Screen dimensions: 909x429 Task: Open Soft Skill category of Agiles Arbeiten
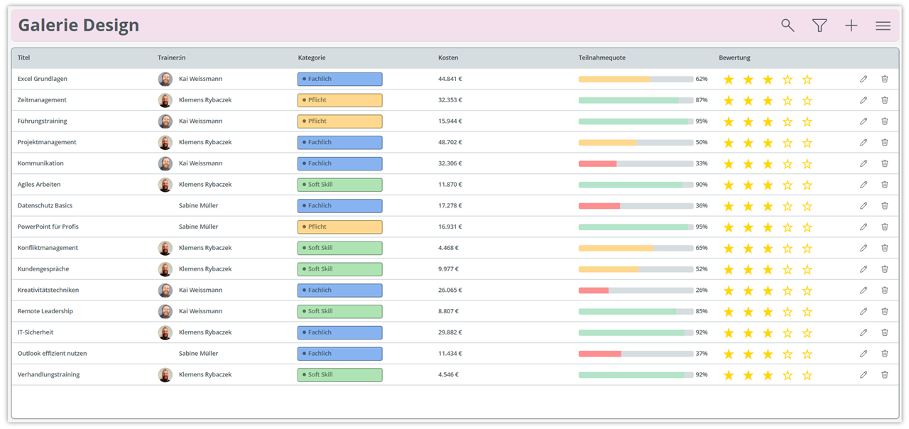coord(339,185)
